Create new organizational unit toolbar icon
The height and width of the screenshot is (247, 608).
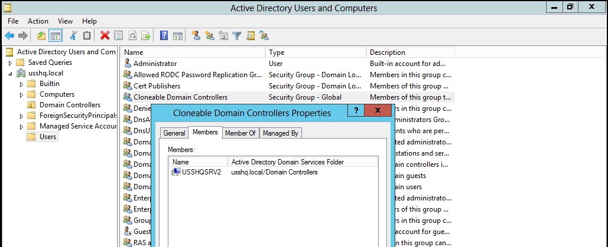(x=223, y=36)
